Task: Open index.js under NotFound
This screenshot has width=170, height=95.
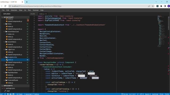Action: pyautogui.click(x=10, y=68)
